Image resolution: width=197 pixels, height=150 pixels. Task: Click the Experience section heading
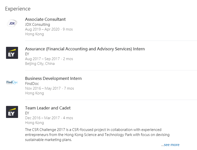(18, 9)
